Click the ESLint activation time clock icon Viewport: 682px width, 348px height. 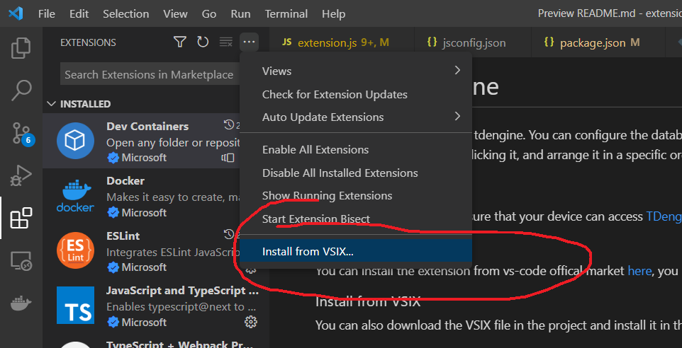coord(229,235)
